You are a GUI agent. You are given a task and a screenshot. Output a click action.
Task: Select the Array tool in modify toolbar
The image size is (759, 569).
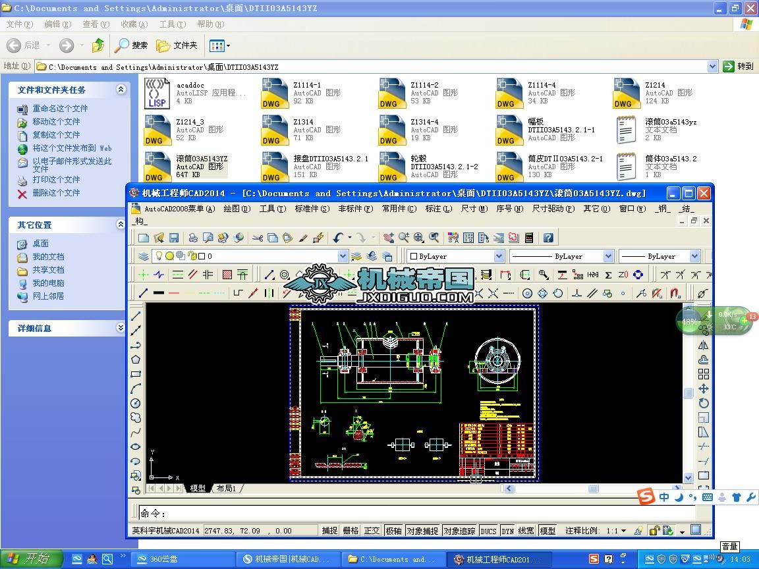coord(704,374)
